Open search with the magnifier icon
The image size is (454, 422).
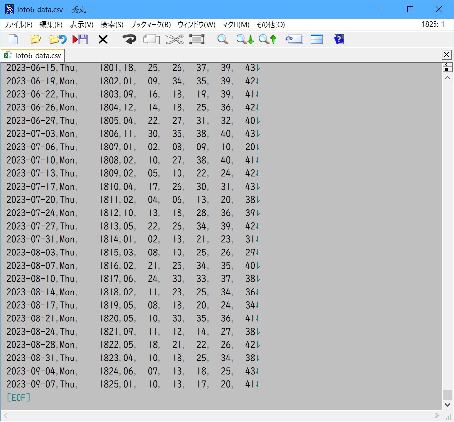[223, 39]
